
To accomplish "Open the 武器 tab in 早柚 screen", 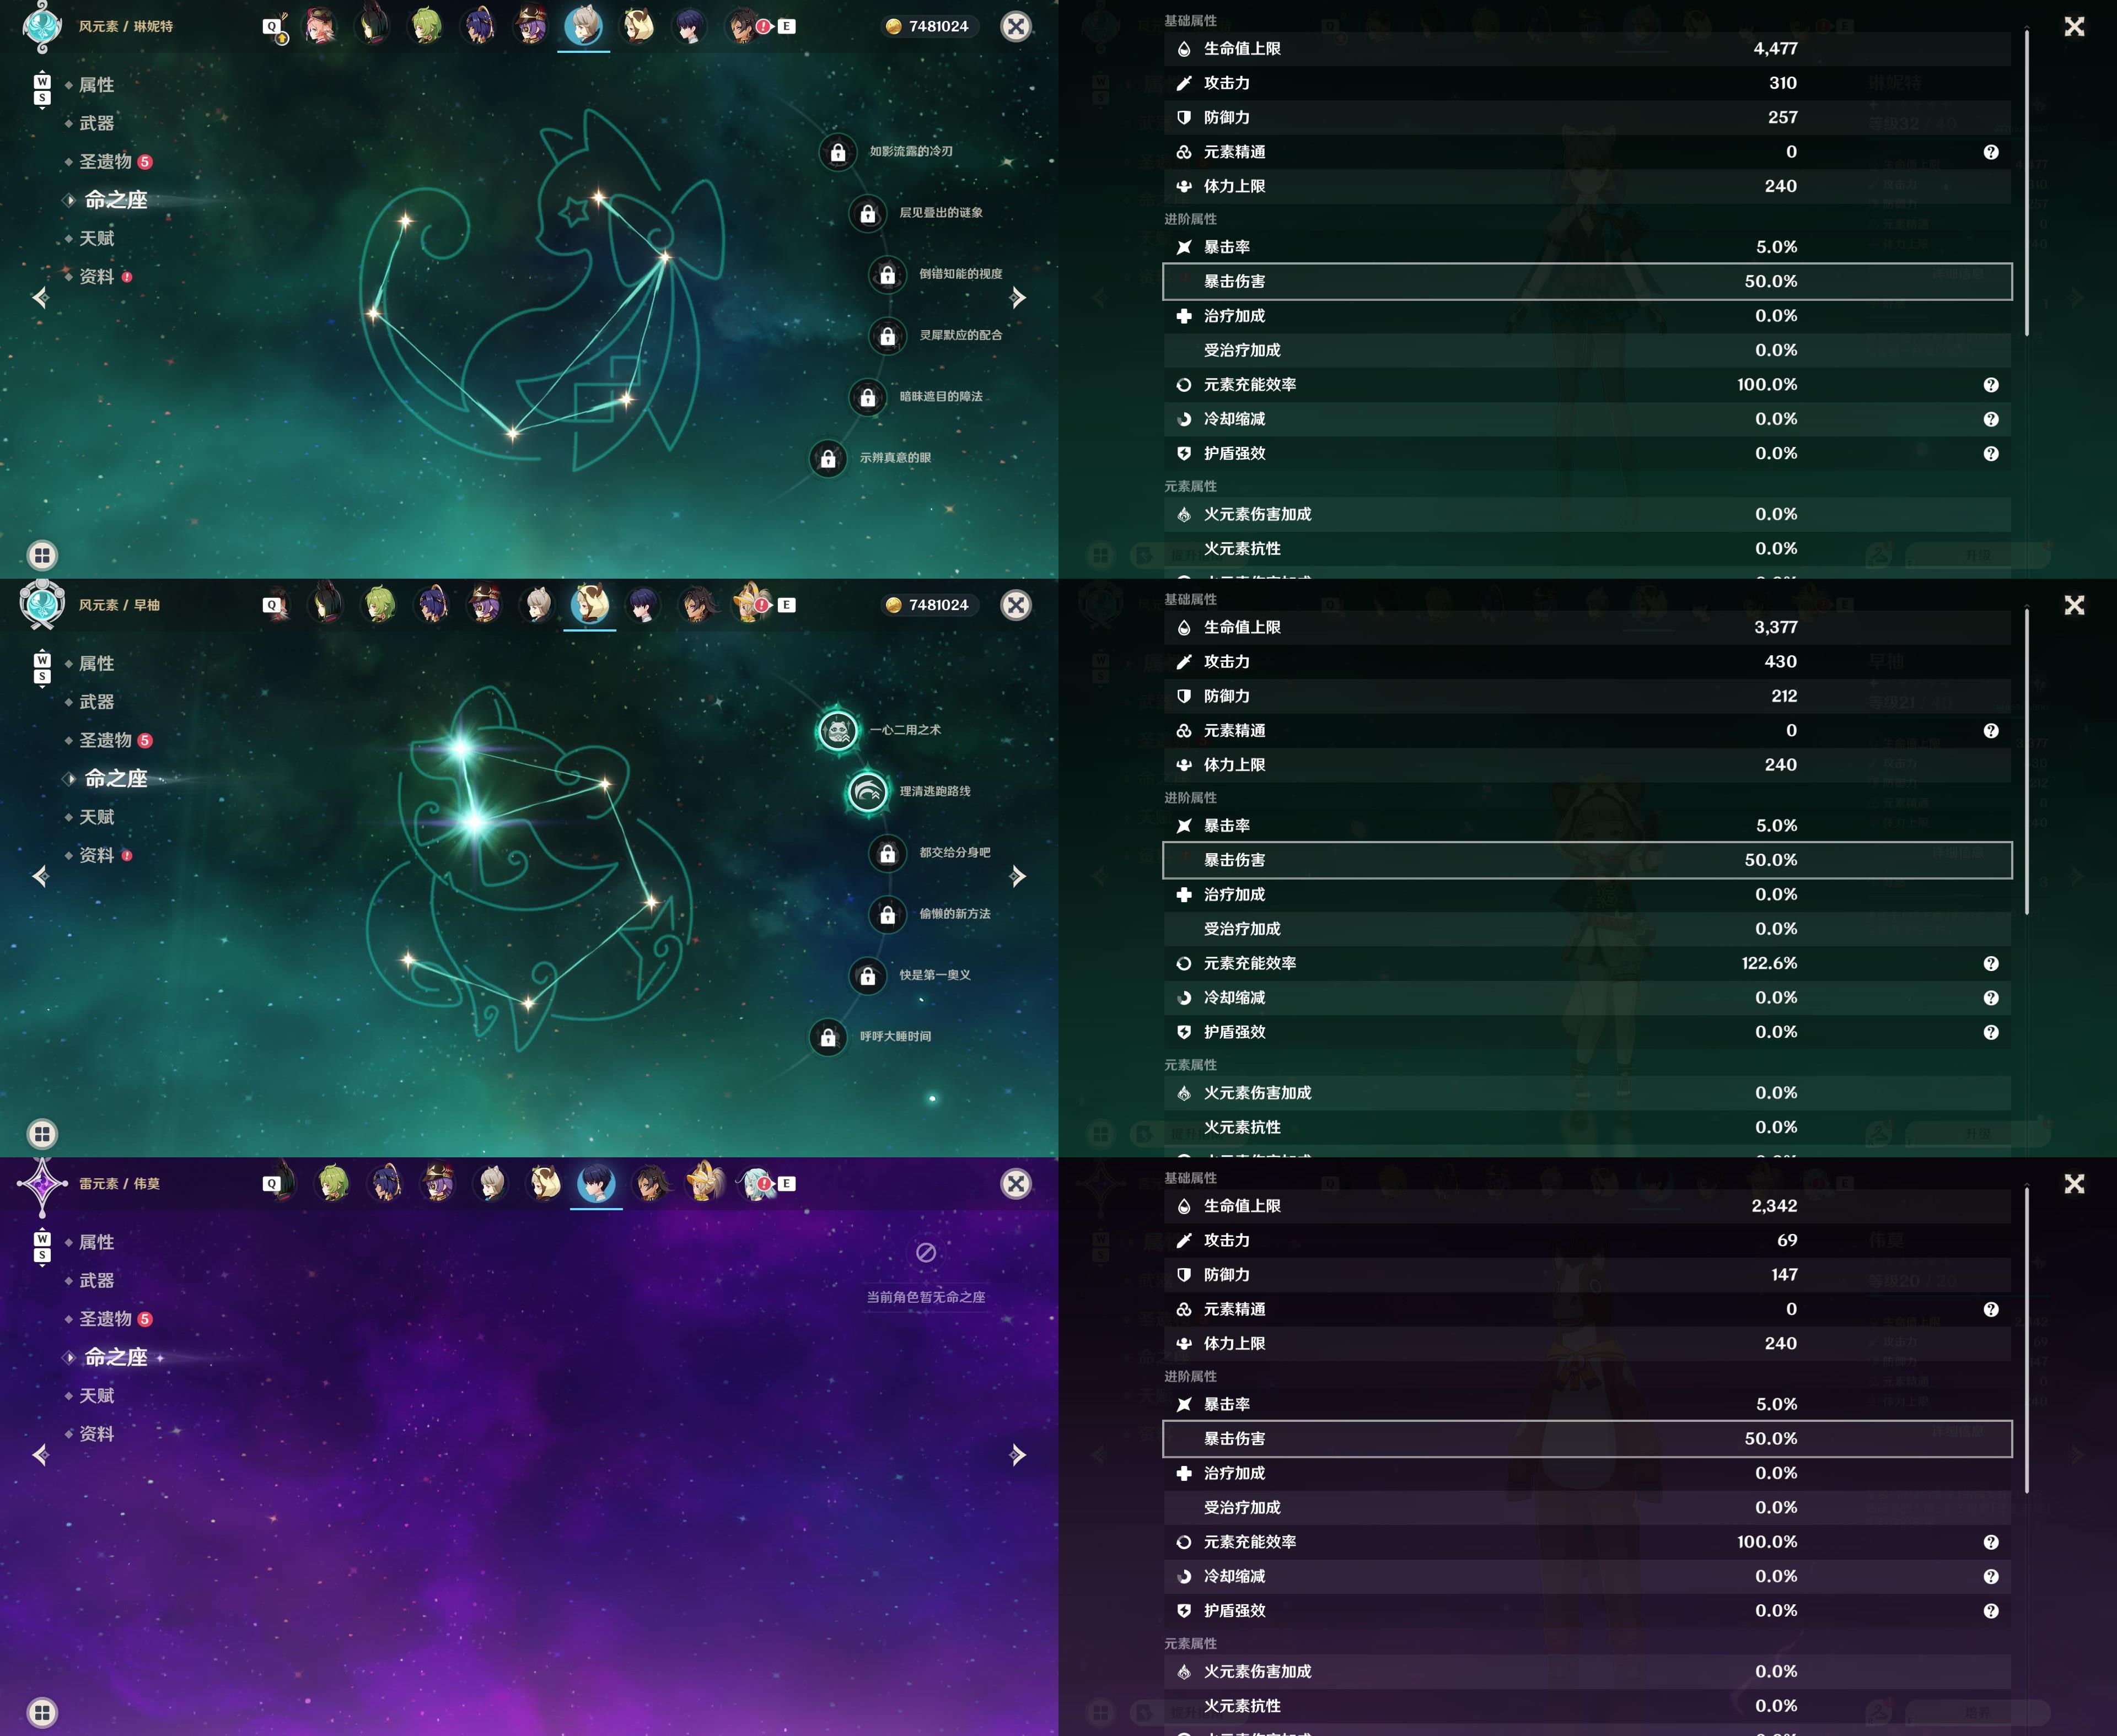I will pyautogui.click(x=96, y=702).
